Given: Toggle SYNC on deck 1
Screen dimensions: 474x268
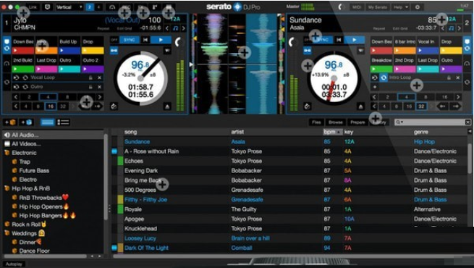Looking at the screenshot, I should coord(129,40).
